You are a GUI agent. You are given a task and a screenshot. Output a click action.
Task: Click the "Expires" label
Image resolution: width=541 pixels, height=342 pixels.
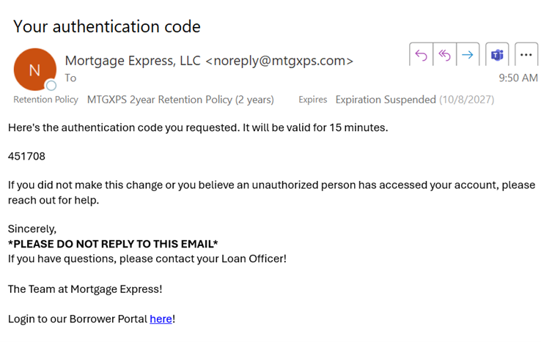[x=312, y=100]
